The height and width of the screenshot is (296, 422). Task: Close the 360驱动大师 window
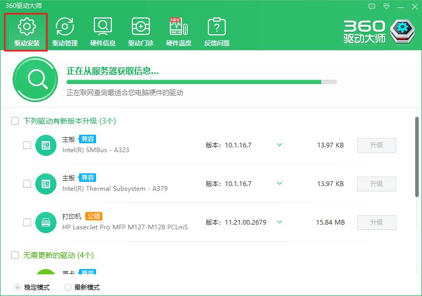[x=415, y=7]
